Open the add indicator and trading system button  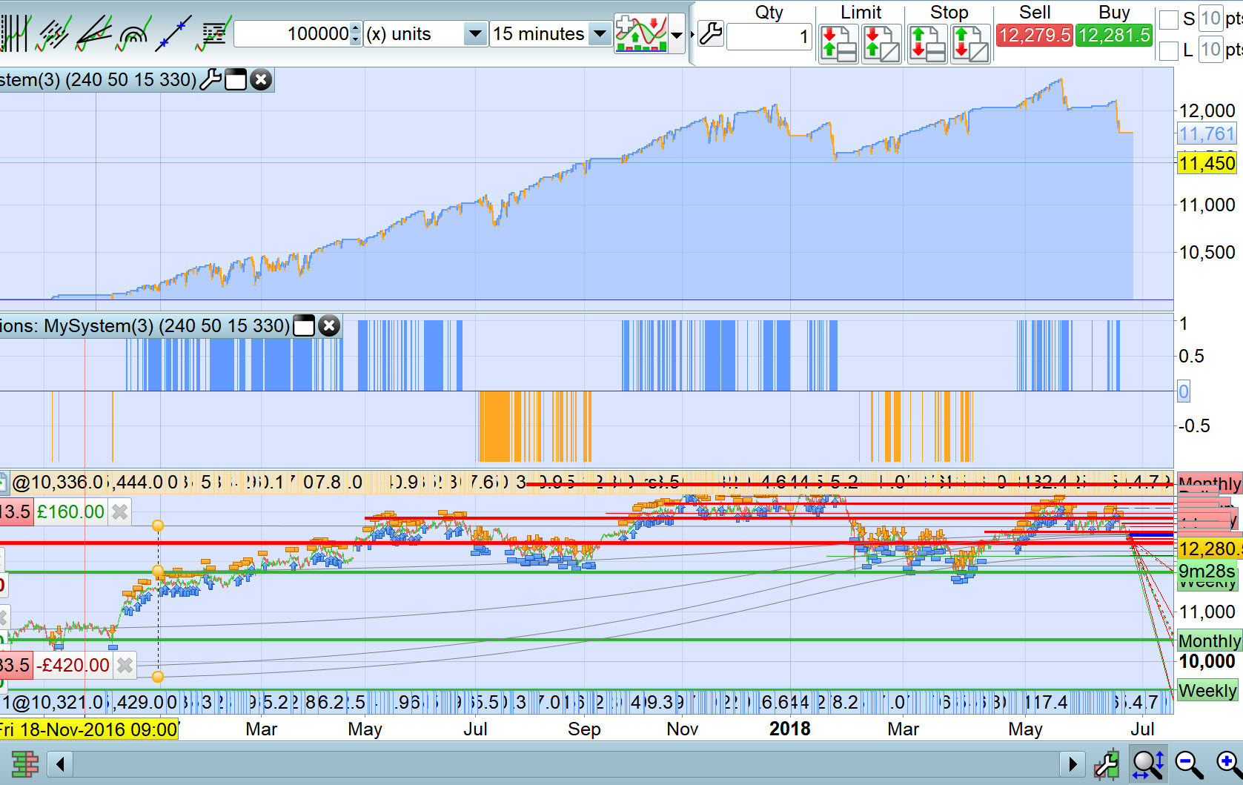(x=642, y=33)
